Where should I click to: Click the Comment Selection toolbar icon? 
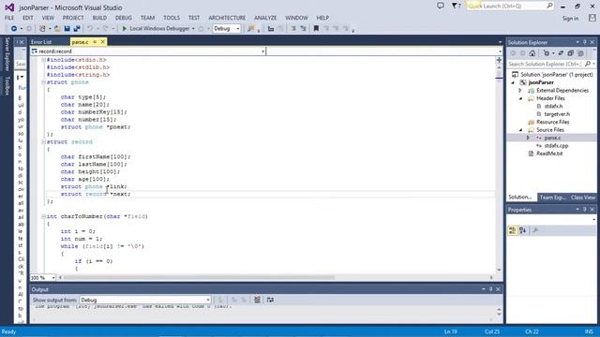point(293,29)
